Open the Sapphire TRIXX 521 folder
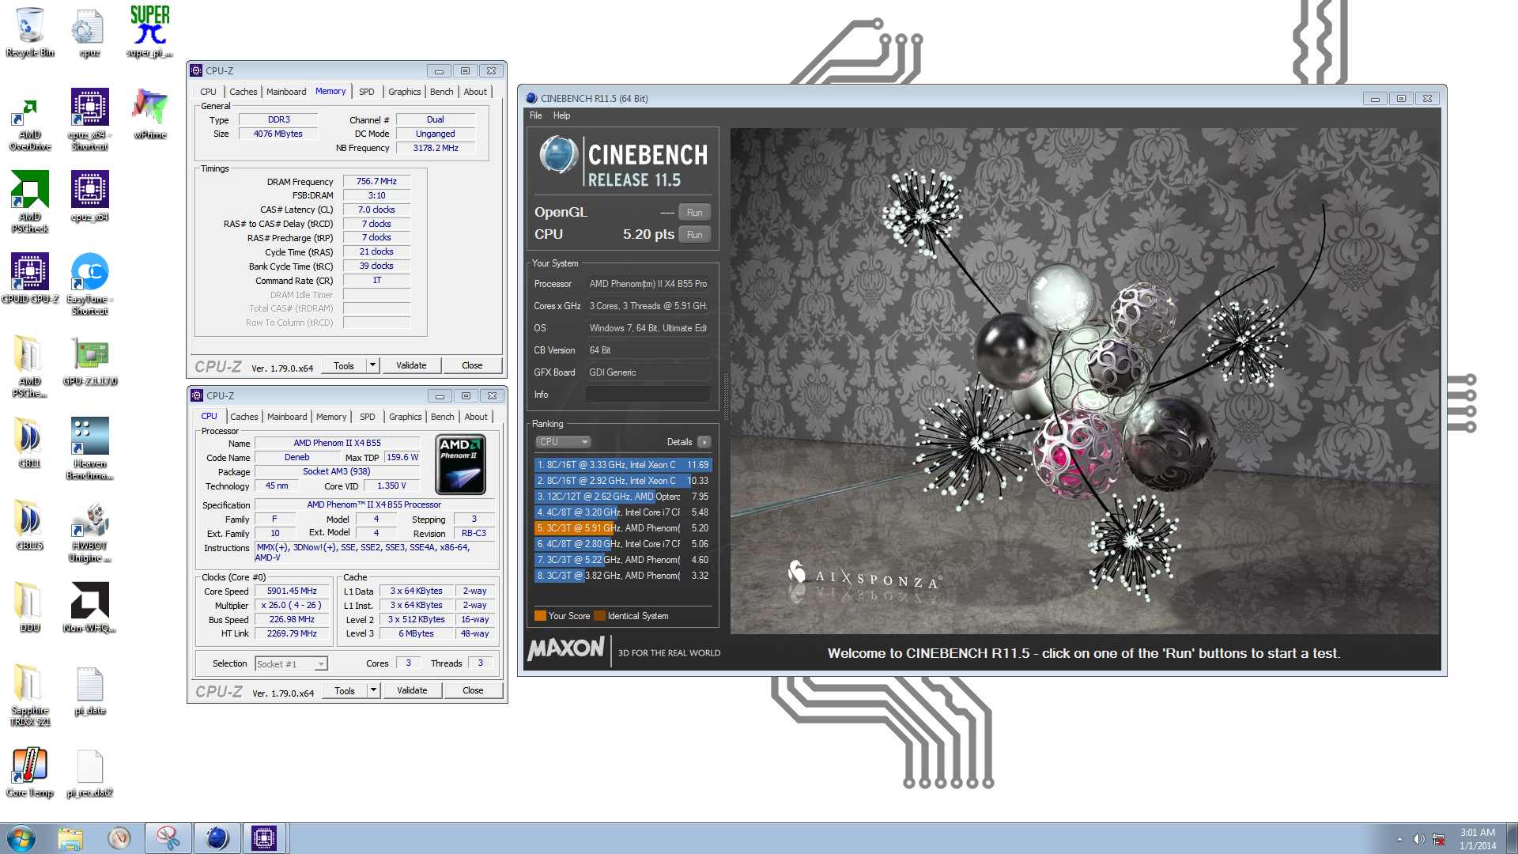This screenshot has width=1518, height=854. point(30,694)
